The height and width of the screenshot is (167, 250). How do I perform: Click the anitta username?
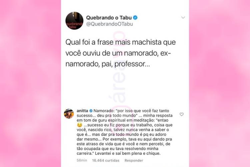(x=82, y=111)
